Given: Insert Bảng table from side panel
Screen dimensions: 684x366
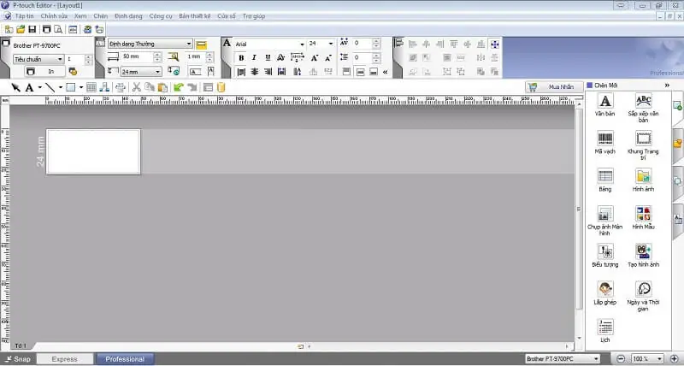Looking at the screenshot, I should [605, 180].
